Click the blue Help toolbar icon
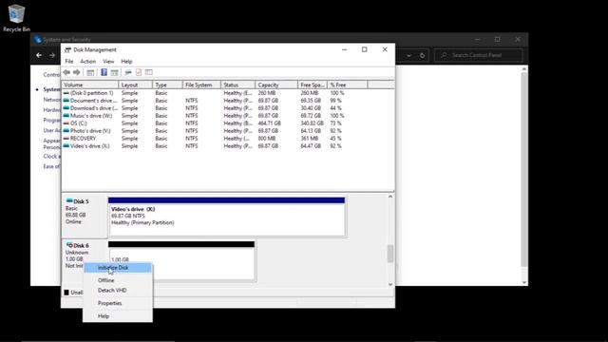608x342 pixels. 104,72
